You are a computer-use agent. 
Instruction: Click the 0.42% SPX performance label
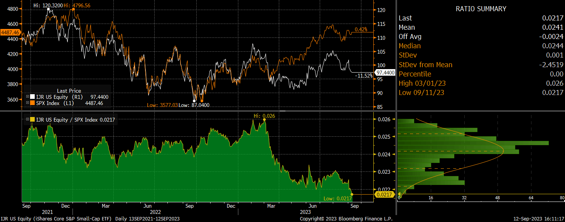click(361, 29)
